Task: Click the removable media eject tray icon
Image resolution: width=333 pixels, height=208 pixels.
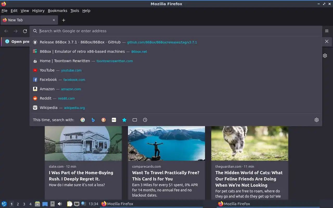Action: click(x=53, y=204)
